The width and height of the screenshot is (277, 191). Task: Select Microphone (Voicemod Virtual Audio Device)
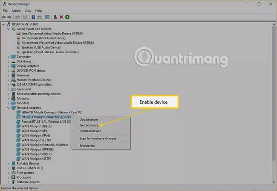(x=58, y=43)
